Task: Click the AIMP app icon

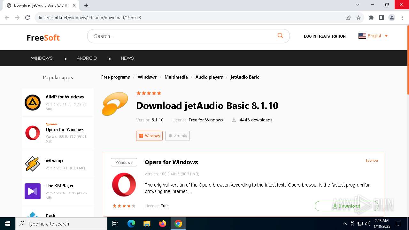Action: pos(33,103)
